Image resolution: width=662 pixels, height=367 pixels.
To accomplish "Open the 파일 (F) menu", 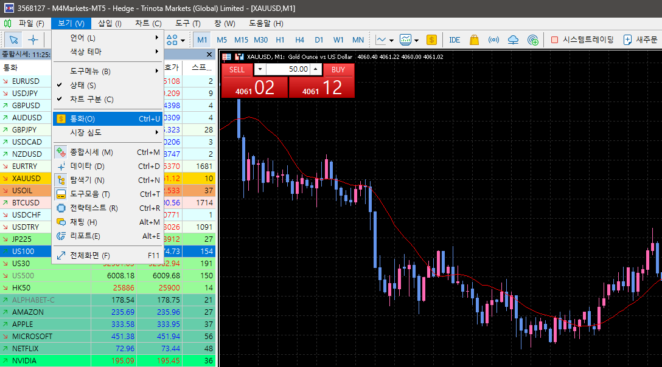I will click(x=31, y=24).
